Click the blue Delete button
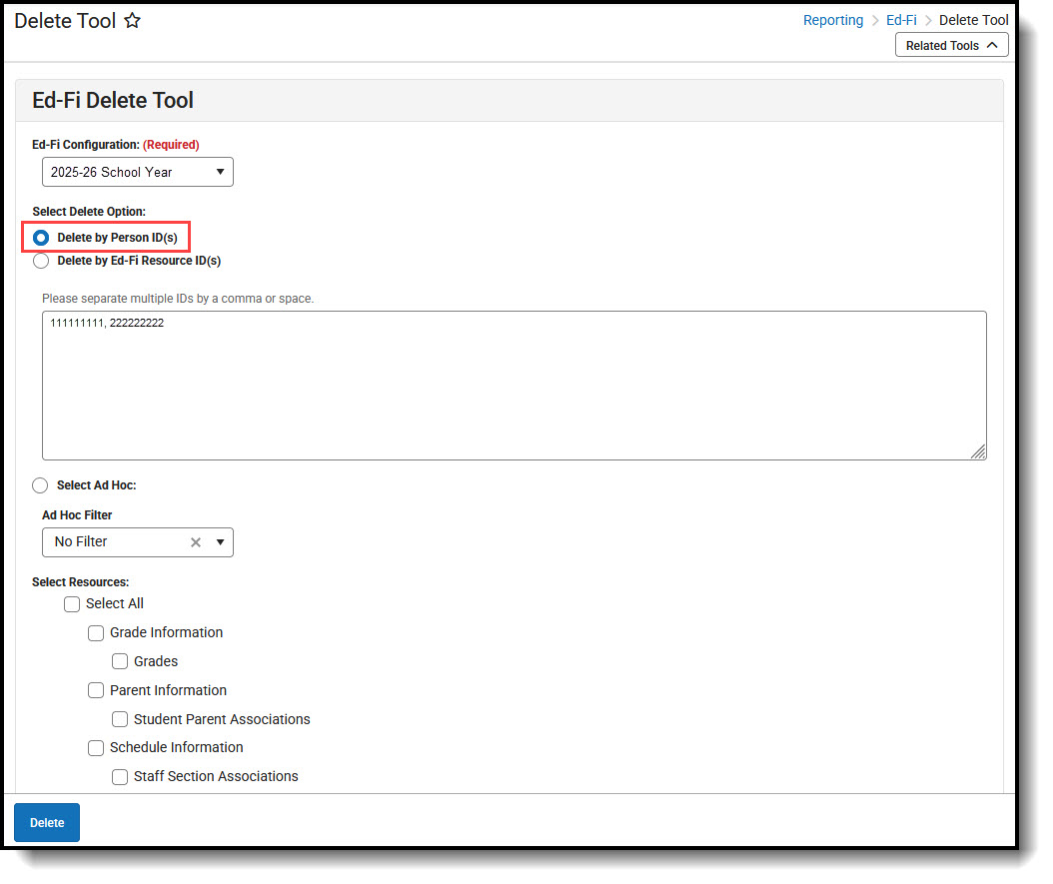 coord(47,822)
